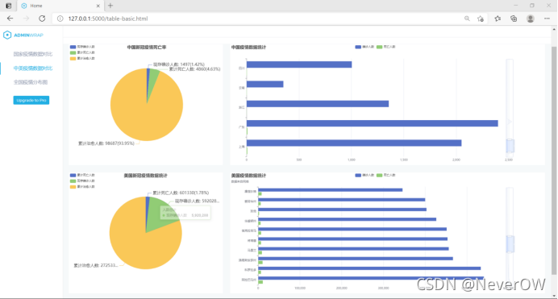Reload the page with refresh icon
This screenshot has width=558, height=299.
tap(42, 19)
